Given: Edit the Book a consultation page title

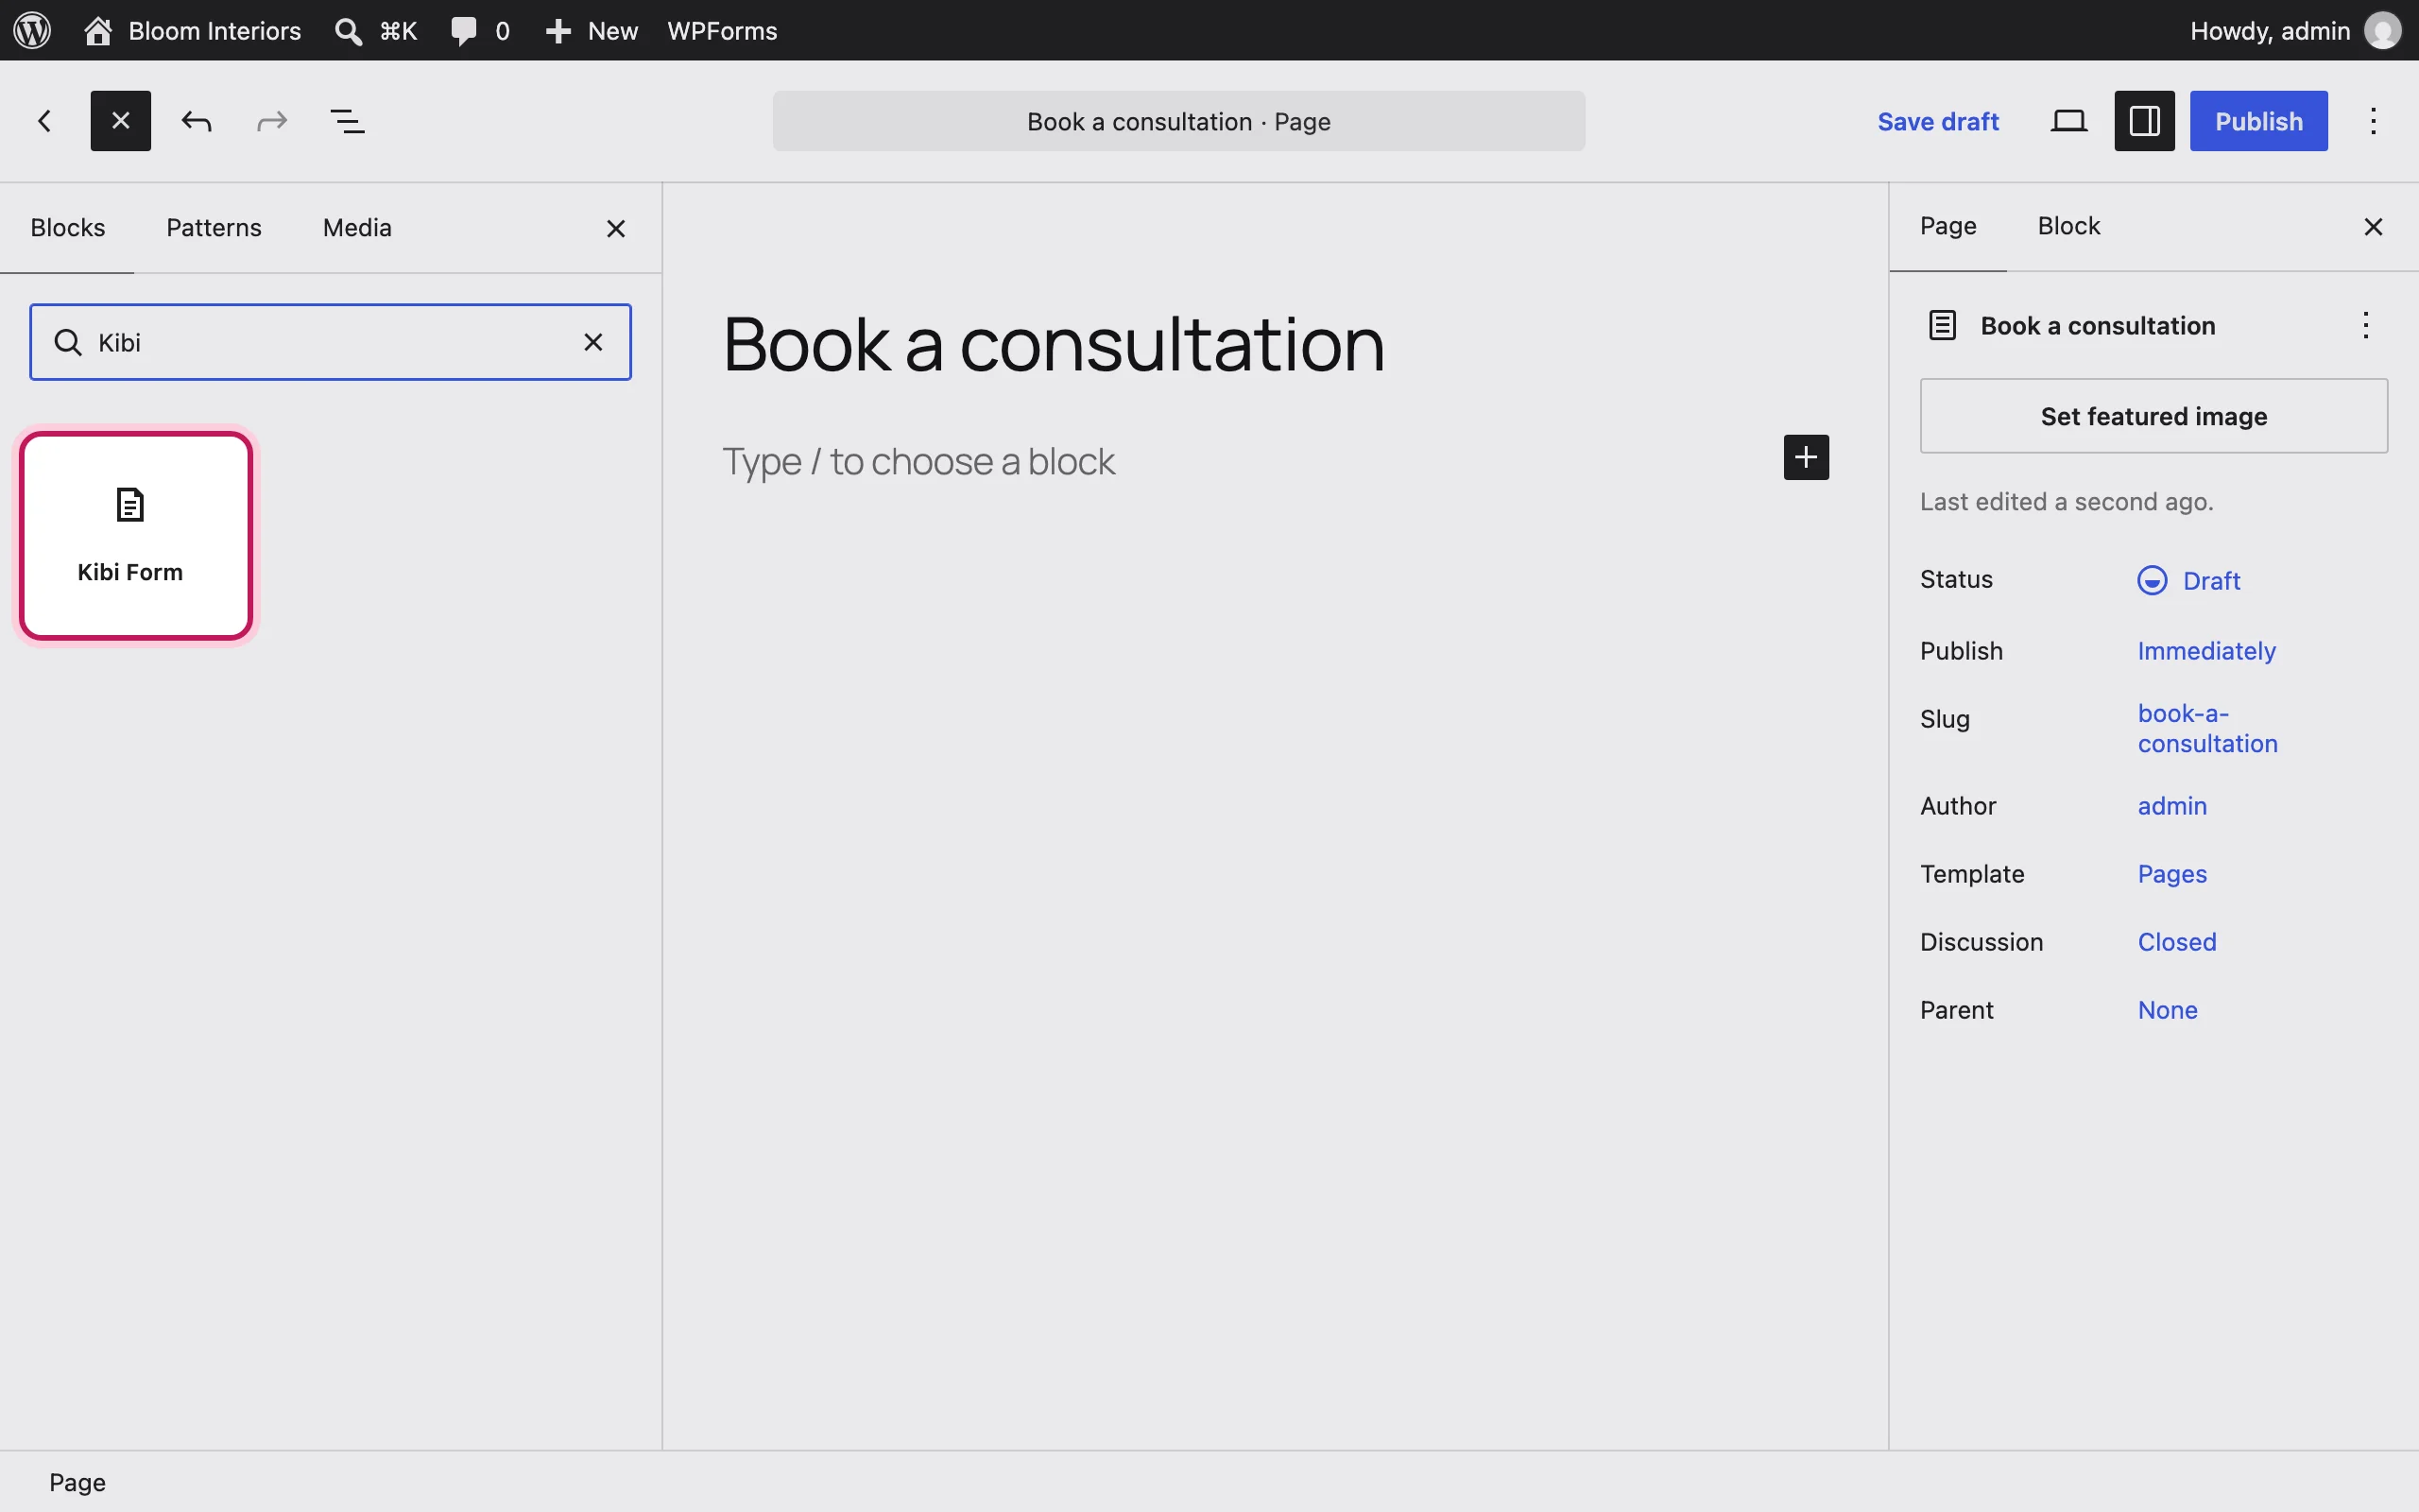Looking at the screenshot, I should (x=1054, y=344).
